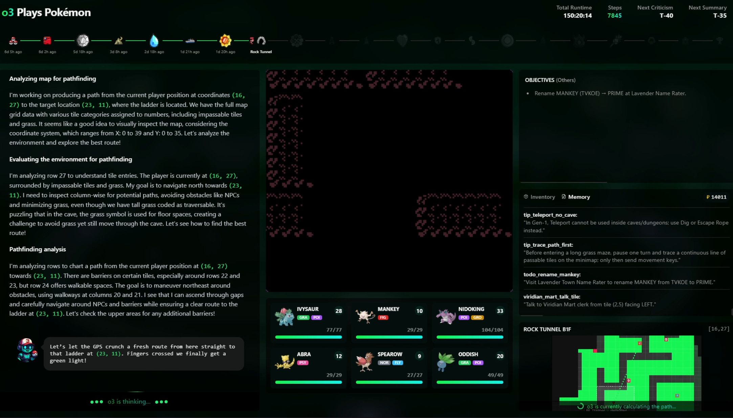Click the Mankey HP bar
The height and width of the screenshot is (418, 733).
coord(389,337)
